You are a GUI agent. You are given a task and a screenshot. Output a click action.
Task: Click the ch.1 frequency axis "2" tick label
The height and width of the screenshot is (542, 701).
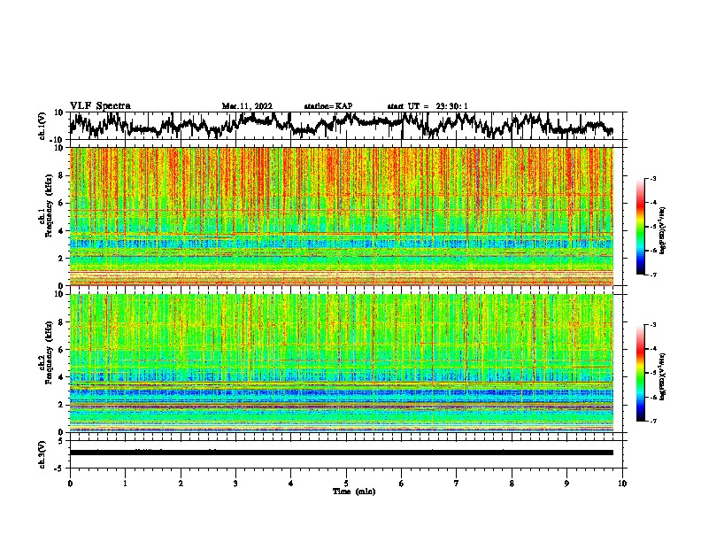coord(61,258)
